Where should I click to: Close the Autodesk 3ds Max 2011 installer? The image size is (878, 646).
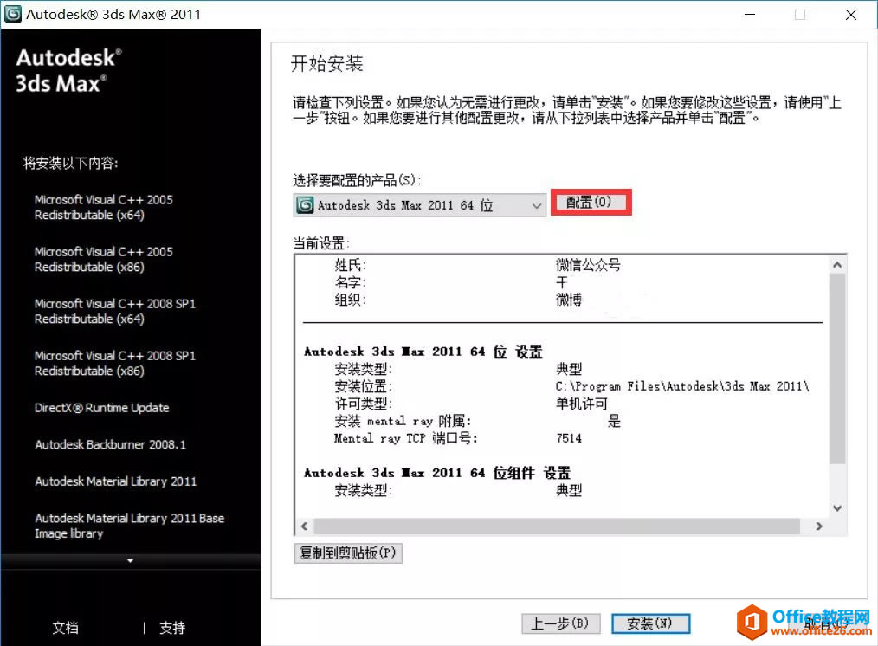pos(850,15)
